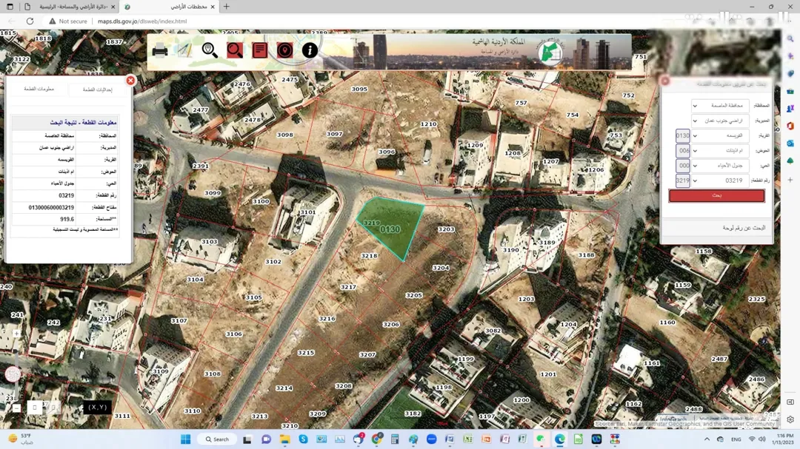Open the location magnifier search tool
Screen dimensions: 800x449
pyautogui.click(x=210, y=50)
